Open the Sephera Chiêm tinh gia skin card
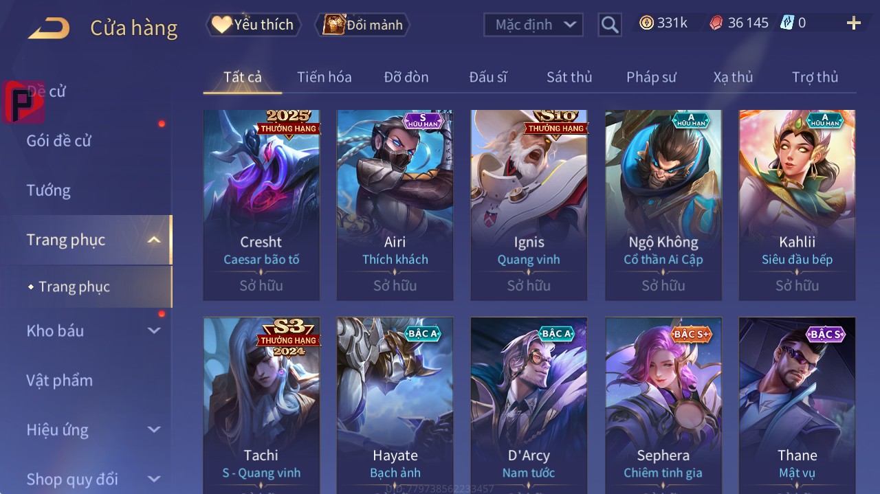Screen dimensions: 880x494 pyautogui.click(x=663, y=405)
